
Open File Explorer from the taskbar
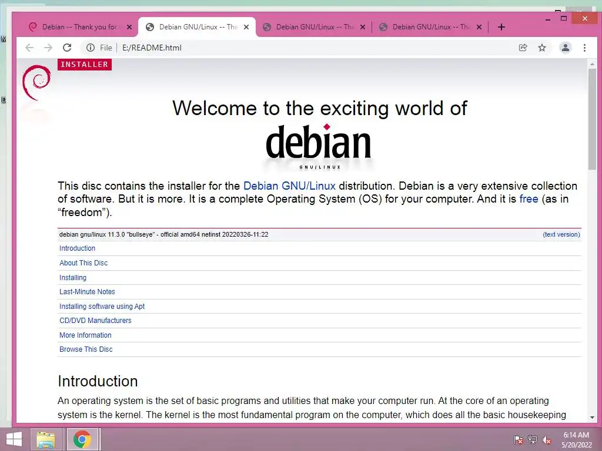tap(46, 439)
